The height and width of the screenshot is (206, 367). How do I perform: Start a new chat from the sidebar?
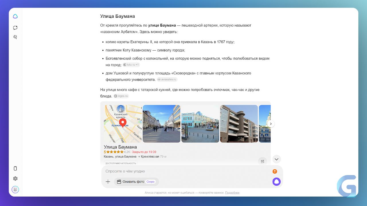click(15, 28)
